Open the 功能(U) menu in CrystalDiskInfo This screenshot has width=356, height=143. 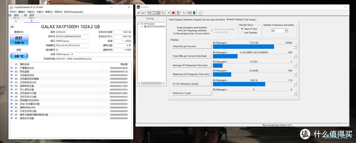point(31,12)
